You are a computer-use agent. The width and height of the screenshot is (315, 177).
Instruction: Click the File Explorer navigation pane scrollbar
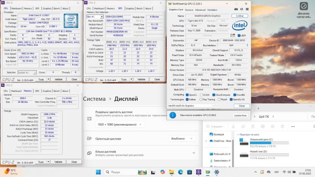(233, 153)
